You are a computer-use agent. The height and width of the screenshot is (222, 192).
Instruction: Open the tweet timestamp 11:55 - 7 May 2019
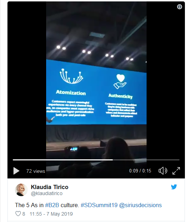point(51,214)
